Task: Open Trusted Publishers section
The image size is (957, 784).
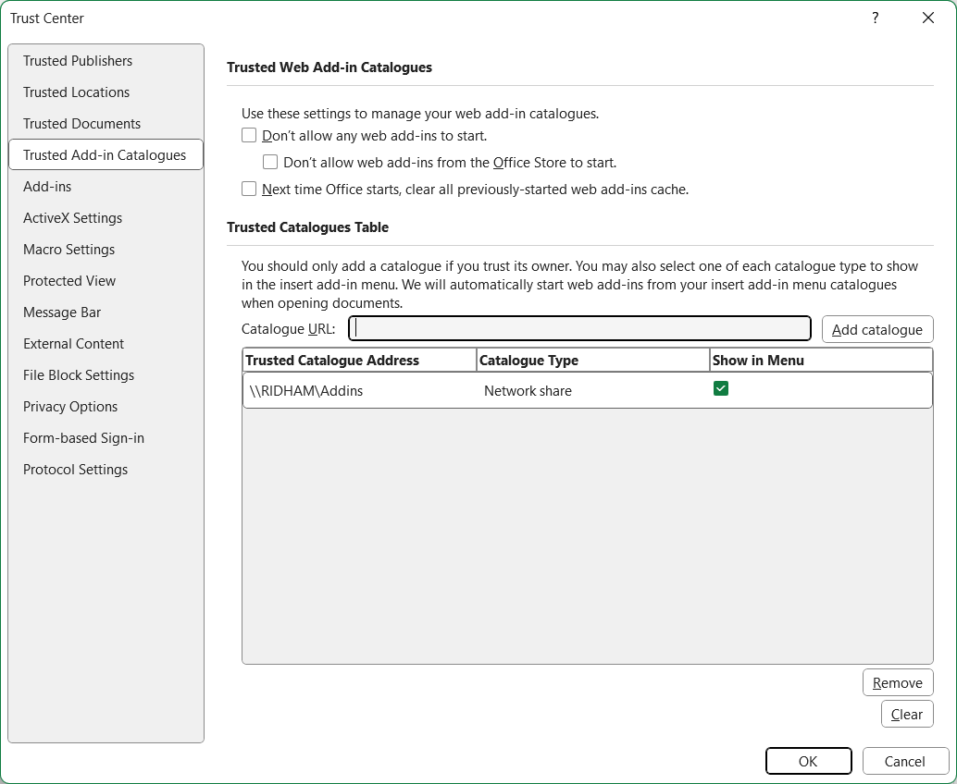Action: pyautogui.click(x=78, y=61)
